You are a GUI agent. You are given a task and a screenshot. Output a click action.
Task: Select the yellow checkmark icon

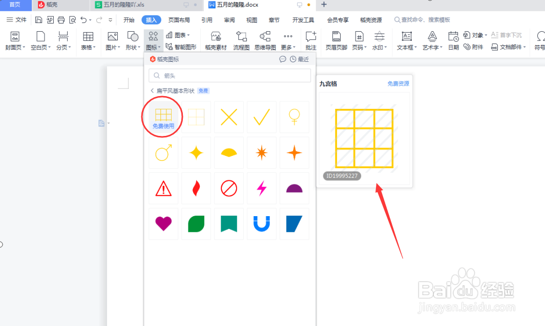coord(261,117)
